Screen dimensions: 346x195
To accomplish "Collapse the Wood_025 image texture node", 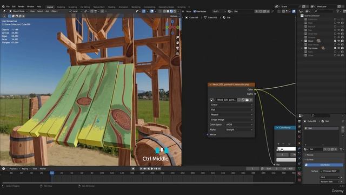I will (x=210, y=84).
